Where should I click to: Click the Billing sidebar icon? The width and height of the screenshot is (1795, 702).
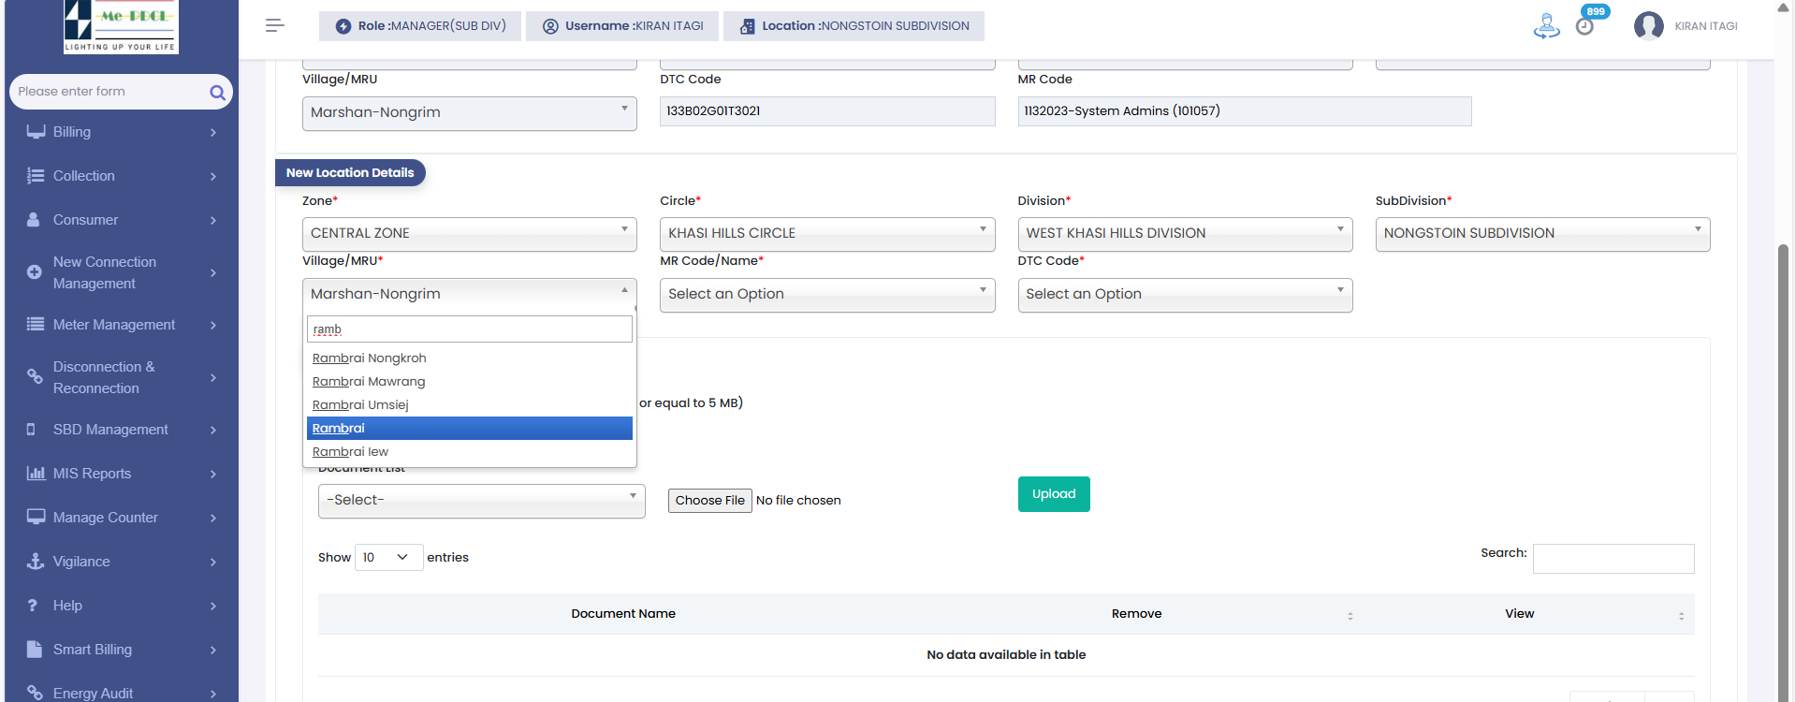click(36, 132)
